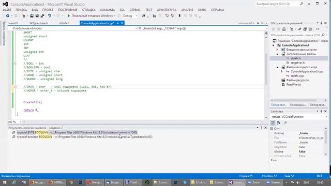Select the Файлы ресурсов folder
Screen dimensions: 331x186
coord(297,80)
